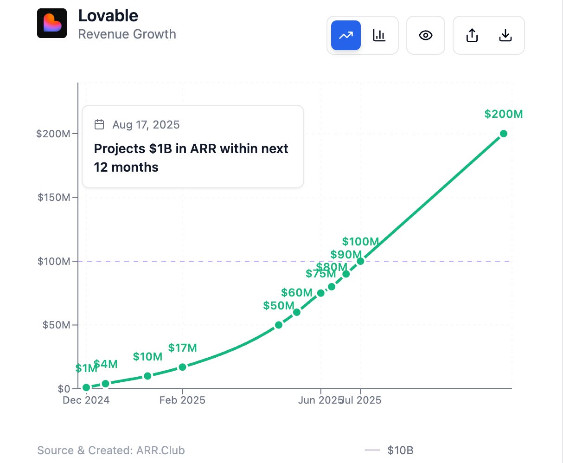Select the $50M data point
This screenshot has width=563, height=463.
pos(278,325)
